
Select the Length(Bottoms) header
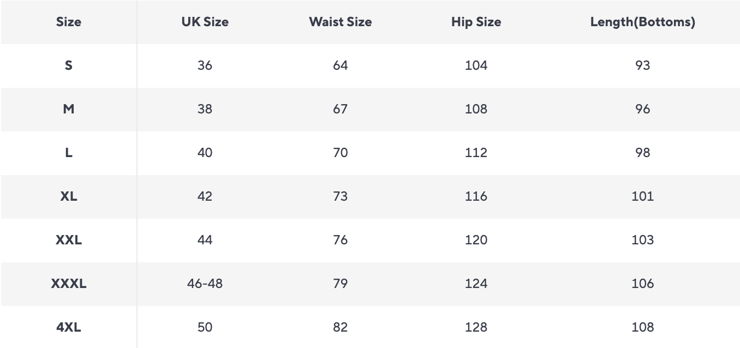pyautogui.click(x=642, y=22)
